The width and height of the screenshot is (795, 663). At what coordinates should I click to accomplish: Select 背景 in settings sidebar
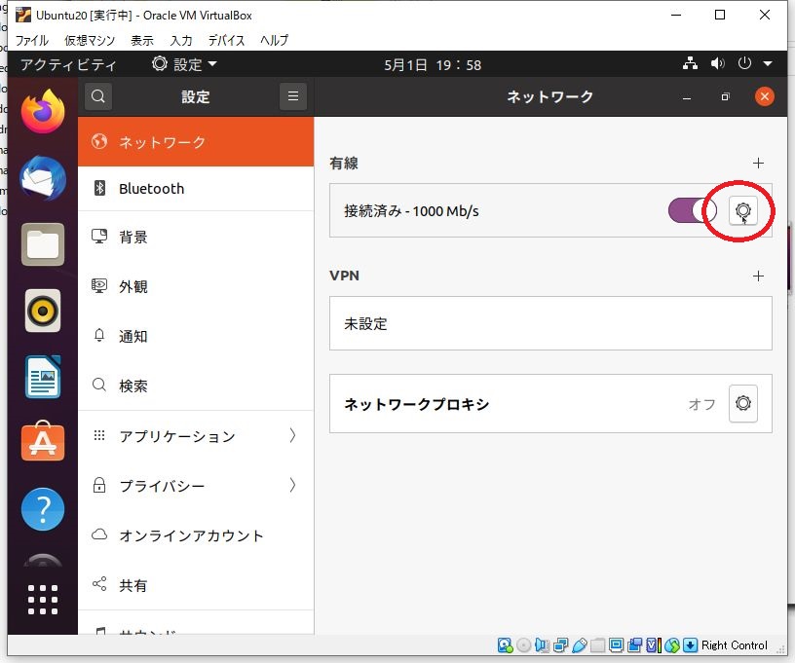[196, 237]
